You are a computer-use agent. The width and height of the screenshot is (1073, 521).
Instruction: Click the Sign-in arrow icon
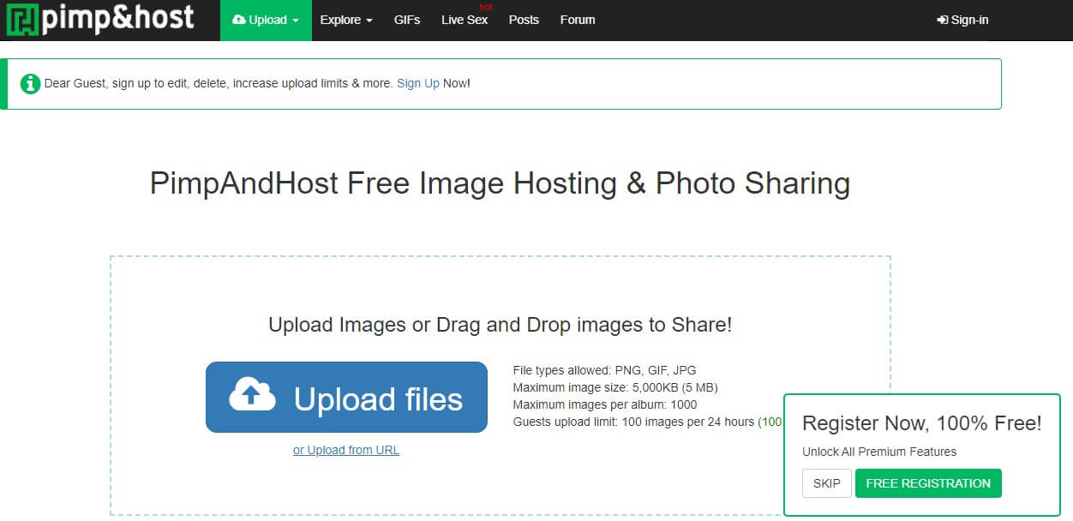(942, 20)
